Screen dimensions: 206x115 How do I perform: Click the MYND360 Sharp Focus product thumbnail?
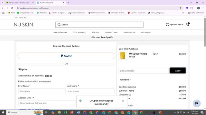coord(123,56)
